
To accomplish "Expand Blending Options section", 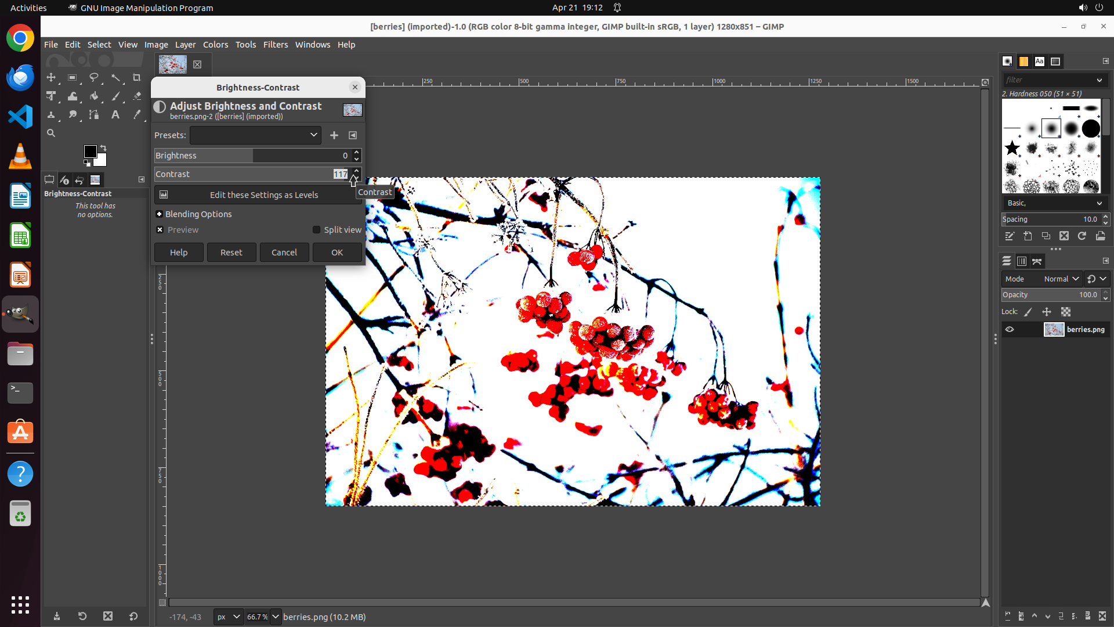I will (160, 214).
